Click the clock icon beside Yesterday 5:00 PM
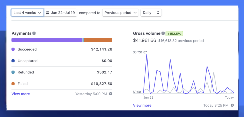 (x=111, y=94)
